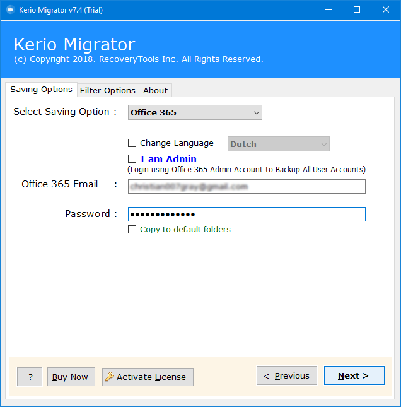Switch to the Filter Options tab
Image resolution: width=401 pixels, height=407 pixels.
[x=108, y=91]
